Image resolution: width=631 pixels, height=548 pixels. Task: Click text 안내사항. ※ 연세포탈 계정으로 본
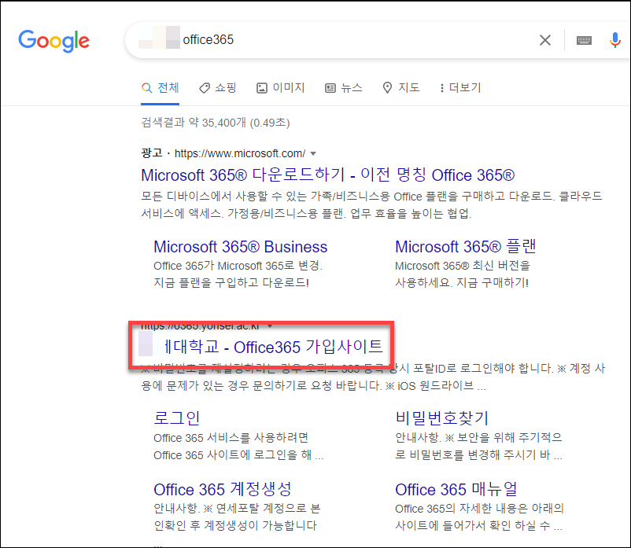pos(237,509)
